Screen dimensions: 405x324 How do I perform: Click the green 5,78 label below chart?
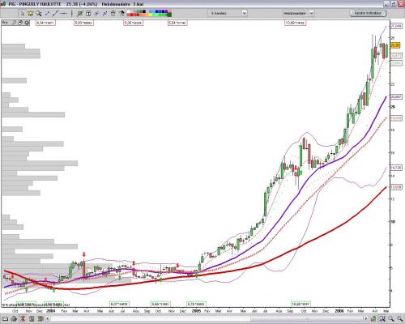pos(197,304)
